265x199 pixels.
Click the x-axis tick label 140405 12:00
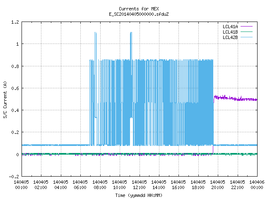139,185
